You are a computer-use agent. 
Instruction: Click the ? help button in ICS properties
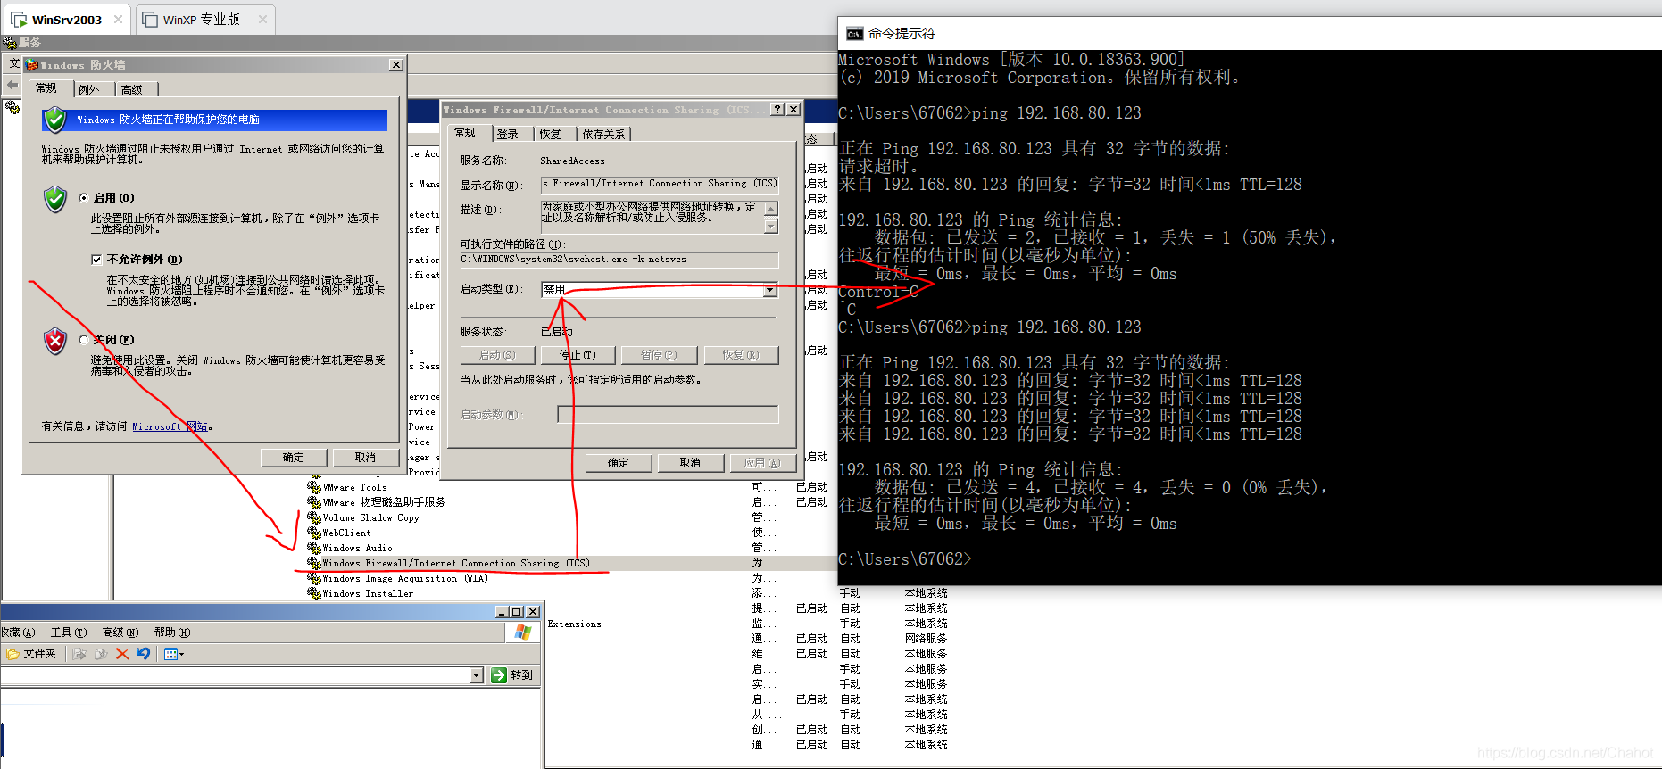[777, 110]
